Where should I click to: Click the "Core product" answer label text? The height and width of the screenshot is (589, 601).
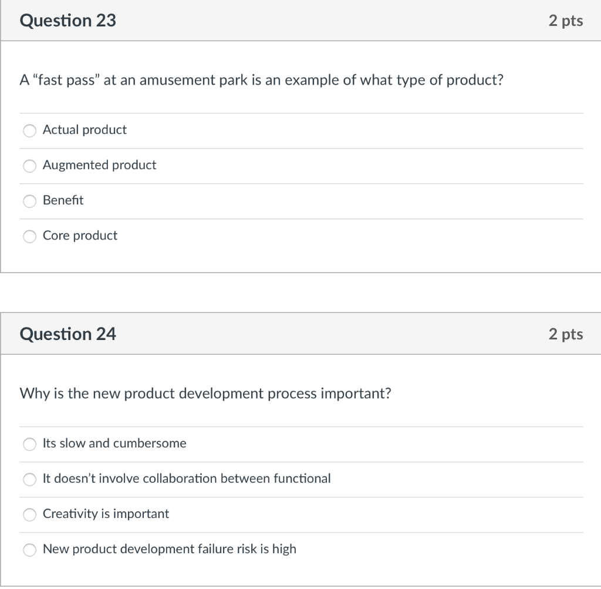pos(80,235)
